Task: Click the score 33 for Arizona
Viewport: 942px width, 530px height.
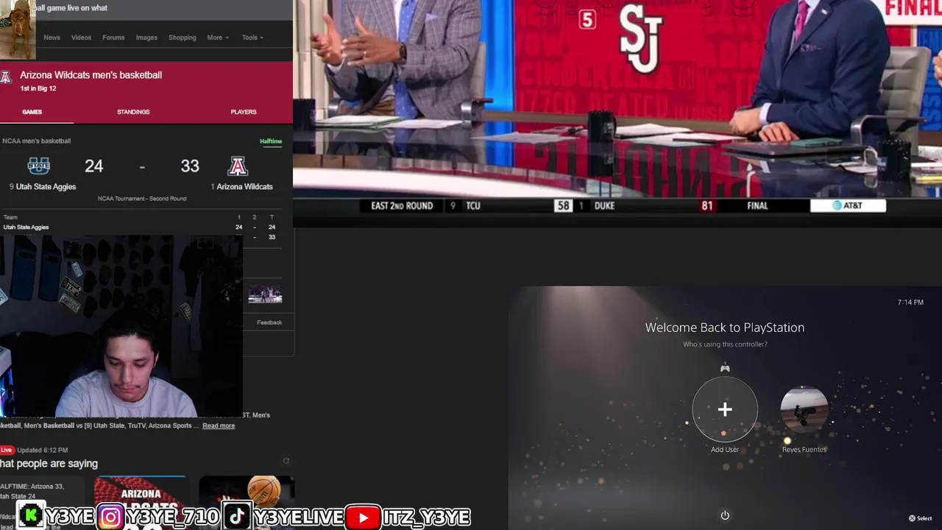Action: 190,166
